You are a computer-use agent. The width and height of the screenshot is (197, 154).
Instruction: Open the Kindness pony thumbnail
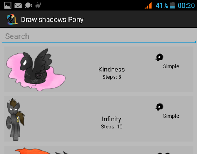36,70
